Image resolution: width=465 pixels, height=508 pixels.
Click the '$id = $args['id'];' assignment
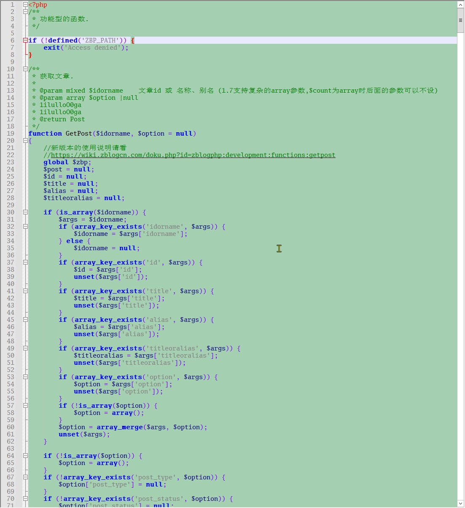(108, 270)
